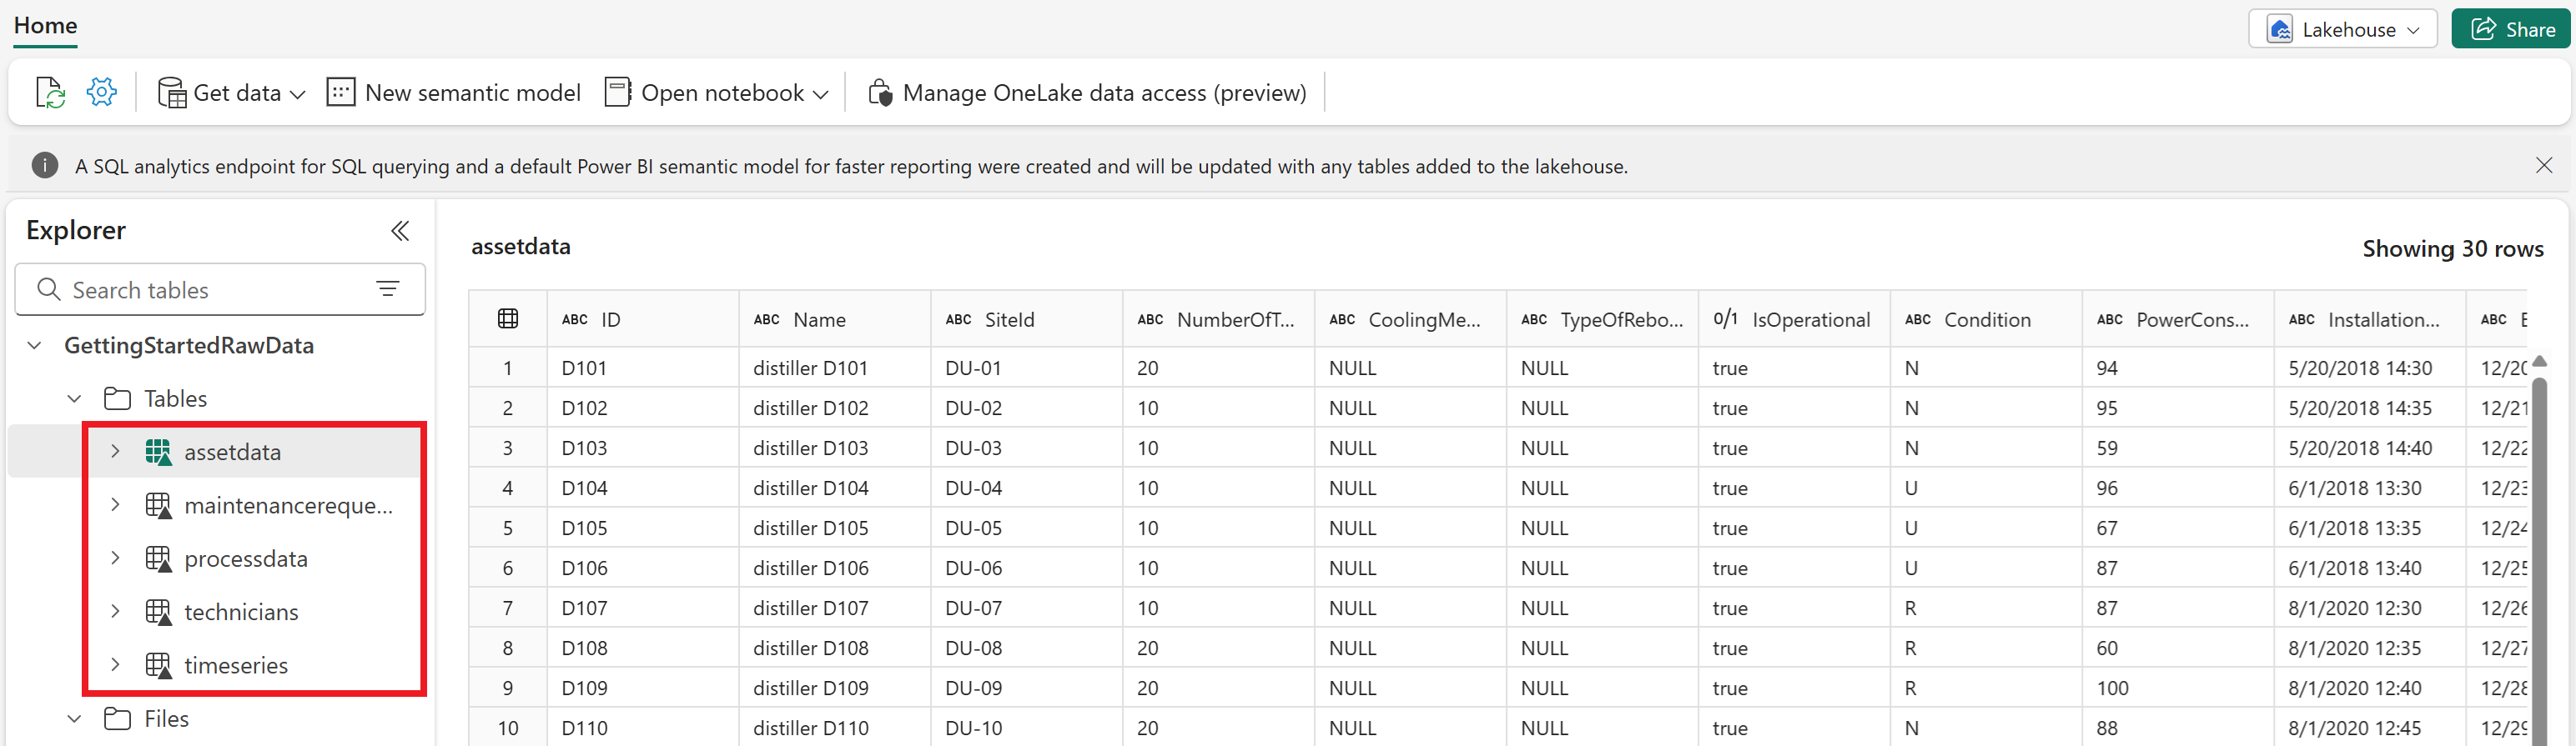Click New semantic model button
This screenshot has width=2576, height=746.
coord(453,93)
